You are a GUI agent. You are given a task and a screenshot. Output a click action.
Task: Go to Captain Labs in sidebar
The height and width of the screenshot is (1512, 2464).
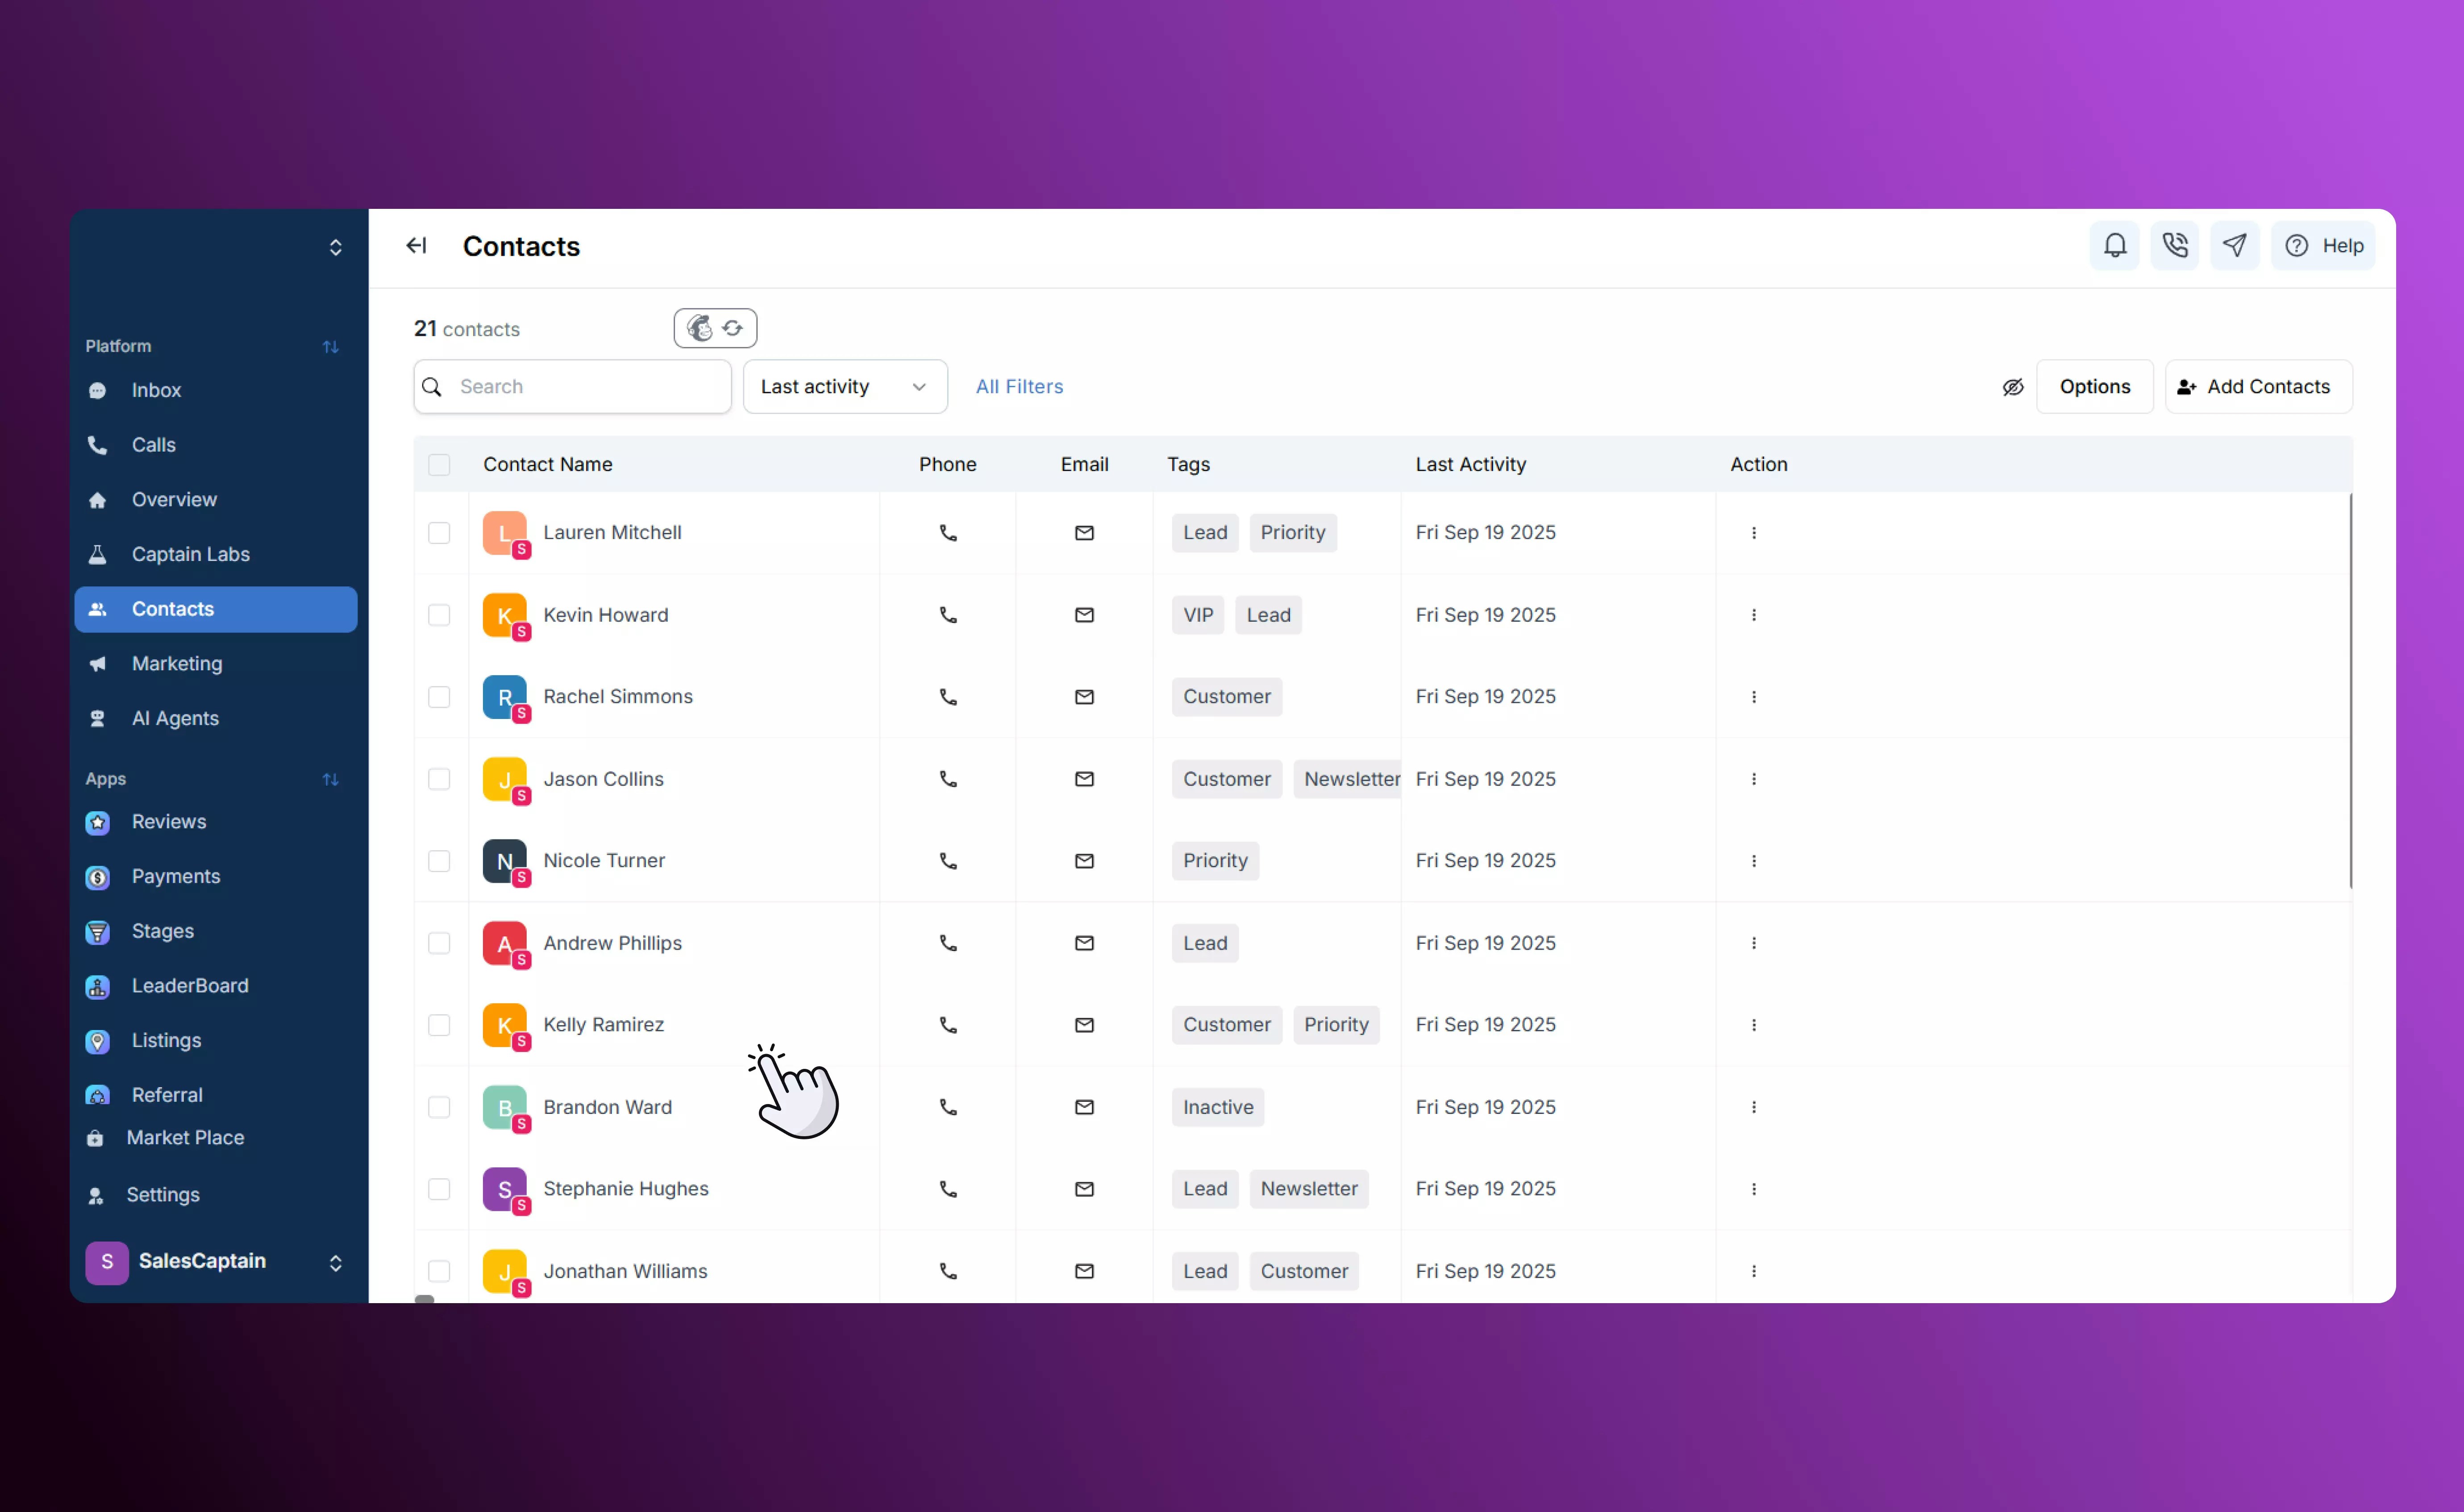point(190,554)
